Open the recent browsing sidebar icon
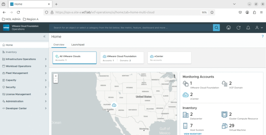266x135 pixels. pos(3,4)
